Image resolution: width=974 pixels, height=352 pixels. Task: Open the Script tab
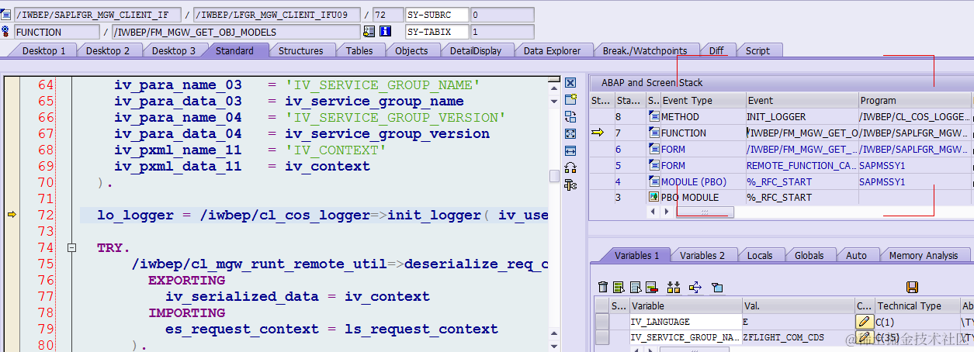758,50
